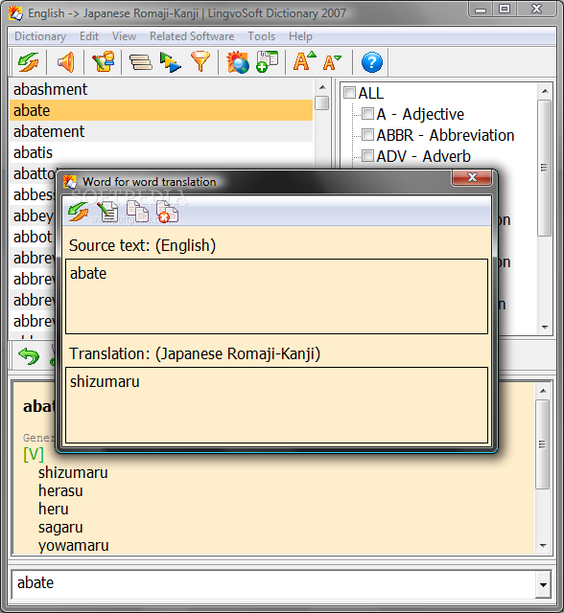Click LingvoSoft app icon in title bar
Viewport: 564px width, 613px height.
click(x=15, y=13)
